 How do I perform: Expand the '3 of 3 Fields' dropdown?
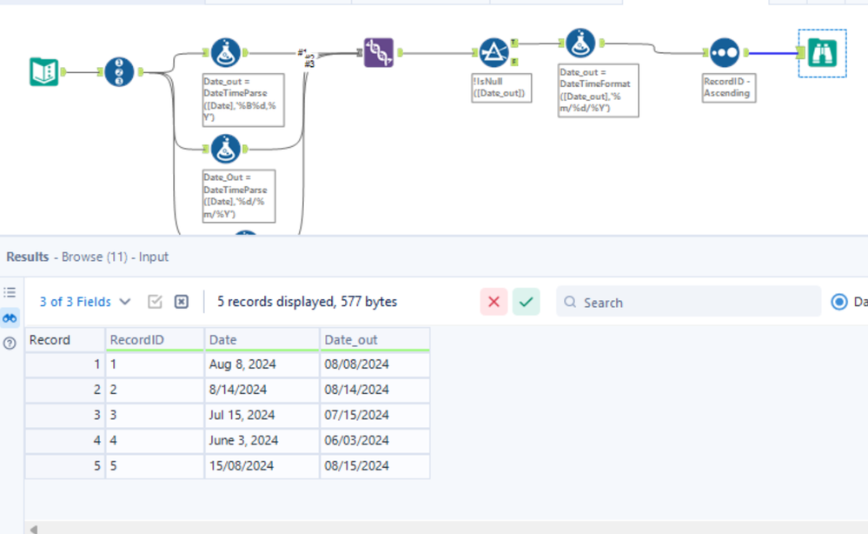(x=84, y=302)
